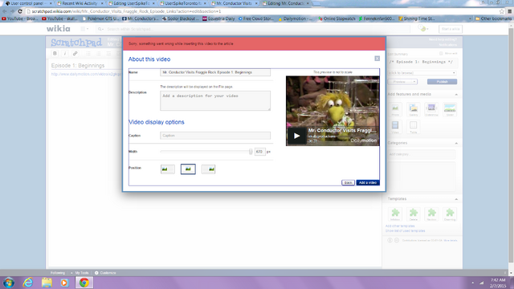Click the Table insert icon
This screenshot has height=289, width=514.
click(414, 127)
